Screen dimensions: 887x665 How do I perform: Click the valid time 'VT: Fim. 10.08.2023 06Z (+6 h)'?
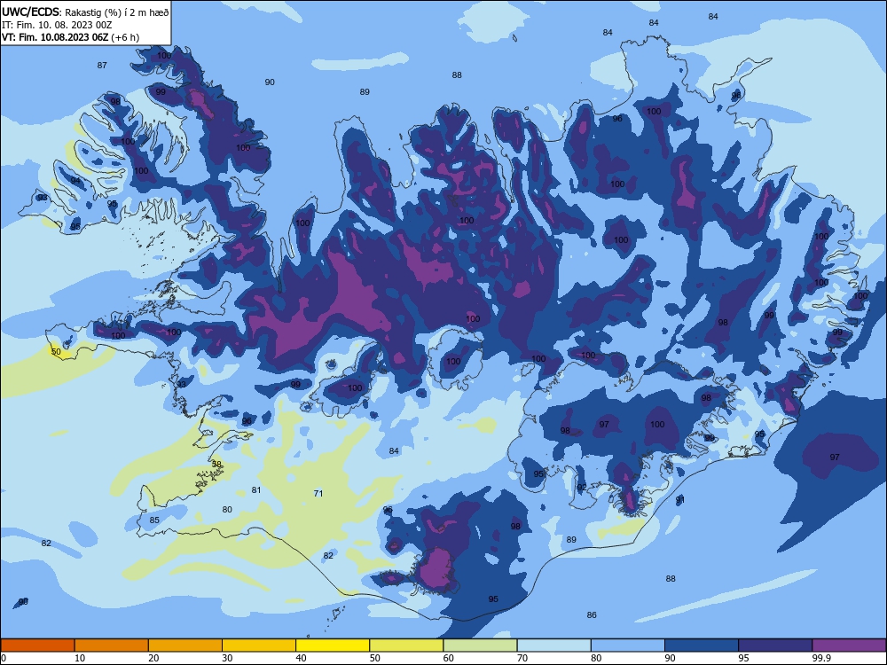coord(70,37)
